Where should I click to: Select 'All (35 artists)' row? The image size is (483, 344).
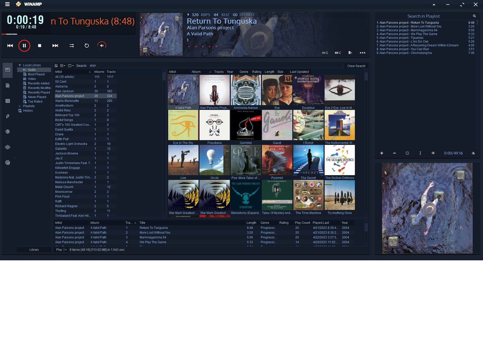[86, 77]
